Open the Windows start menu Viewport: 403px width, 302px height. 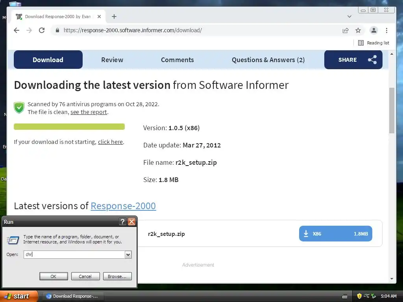19,296
